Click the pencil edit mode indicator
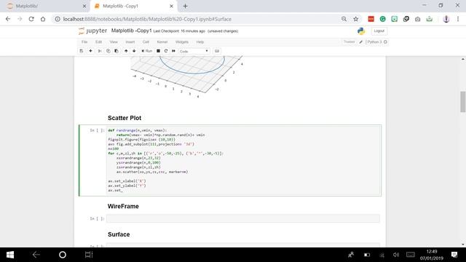 [361, 42]
